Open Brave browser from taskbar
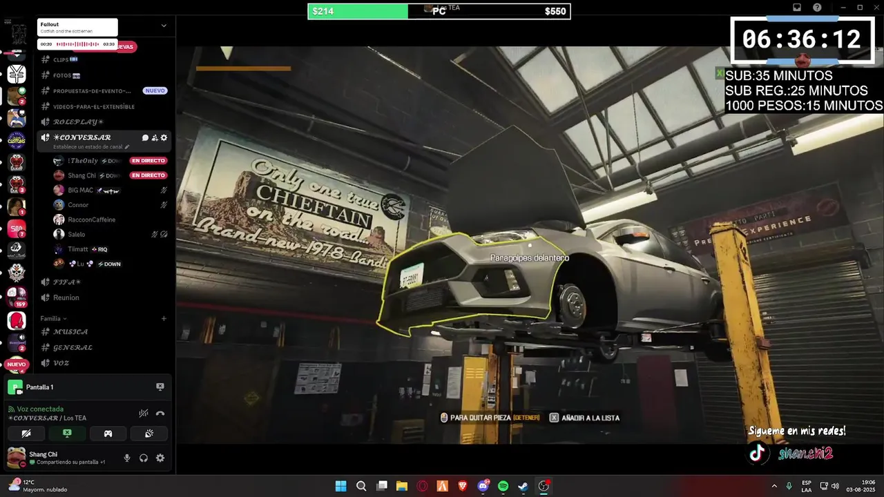Screen dimensions: 884x497 coord(463,486)
